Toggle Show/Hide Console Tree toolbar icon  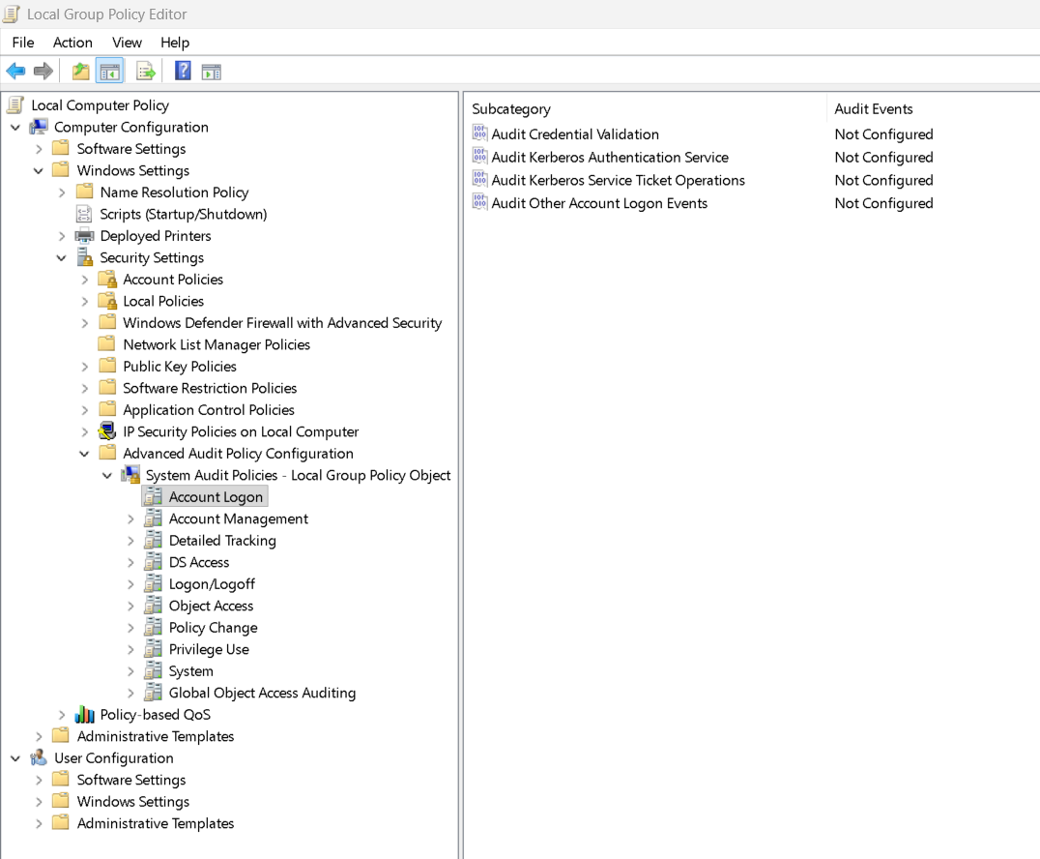109,71
